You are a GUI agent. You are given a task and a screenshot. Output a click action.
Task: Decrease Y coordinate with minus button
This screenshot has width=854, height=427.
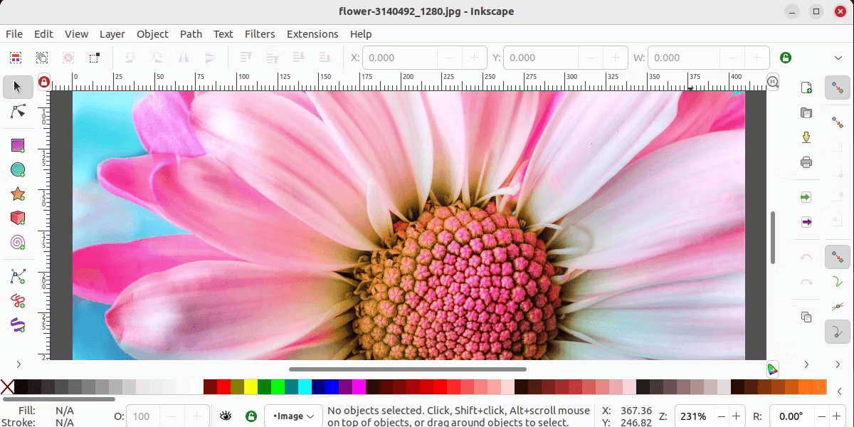pos(590,58)
